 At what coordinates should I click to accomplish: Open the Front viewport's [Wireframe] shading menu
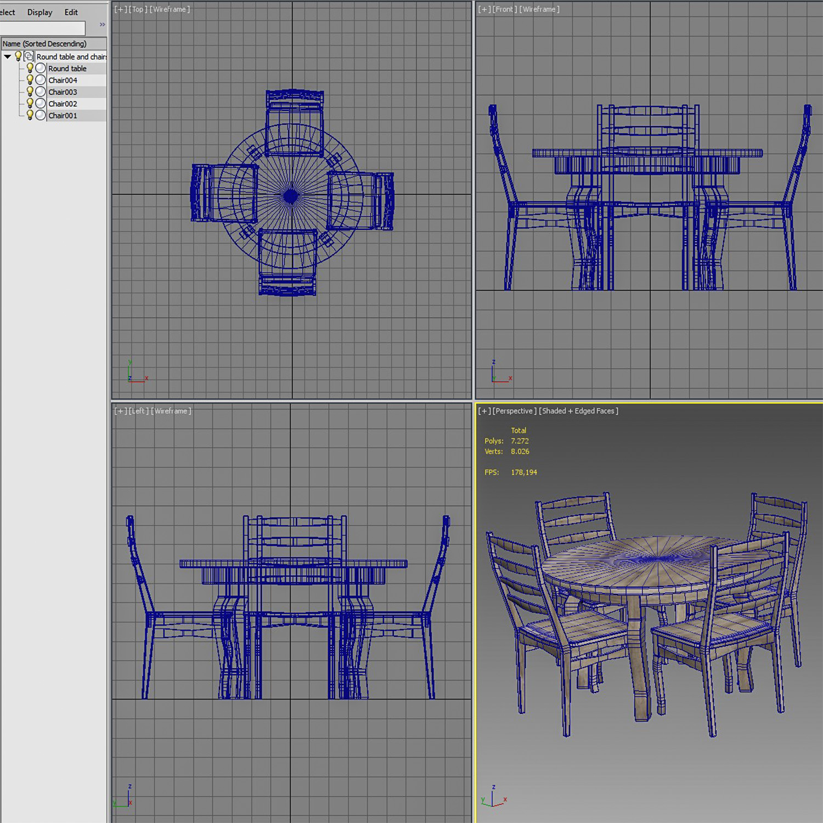539,9
